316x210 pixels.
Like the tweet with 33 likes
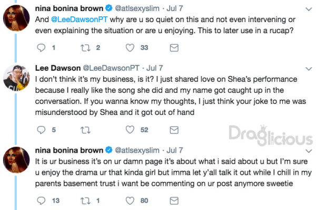pos(130,48)
